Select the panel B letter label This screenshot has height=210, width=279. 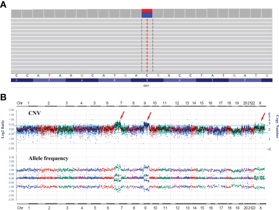tap(3, 97)
